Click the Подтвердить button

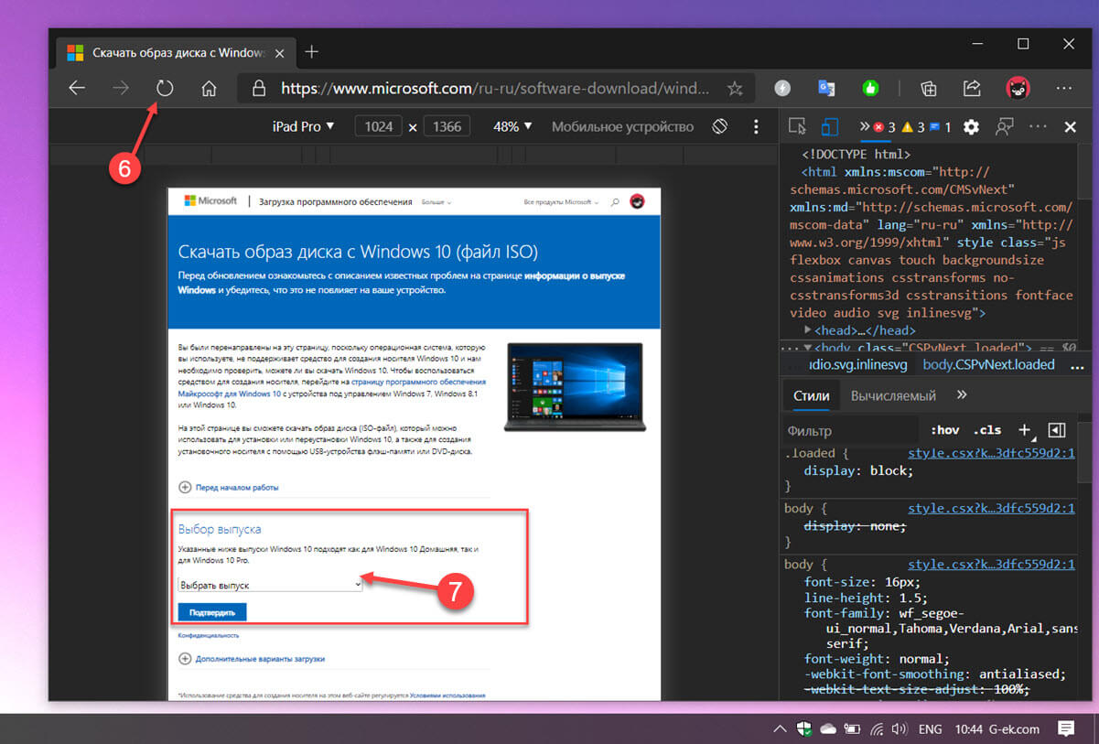click(212, 611)
